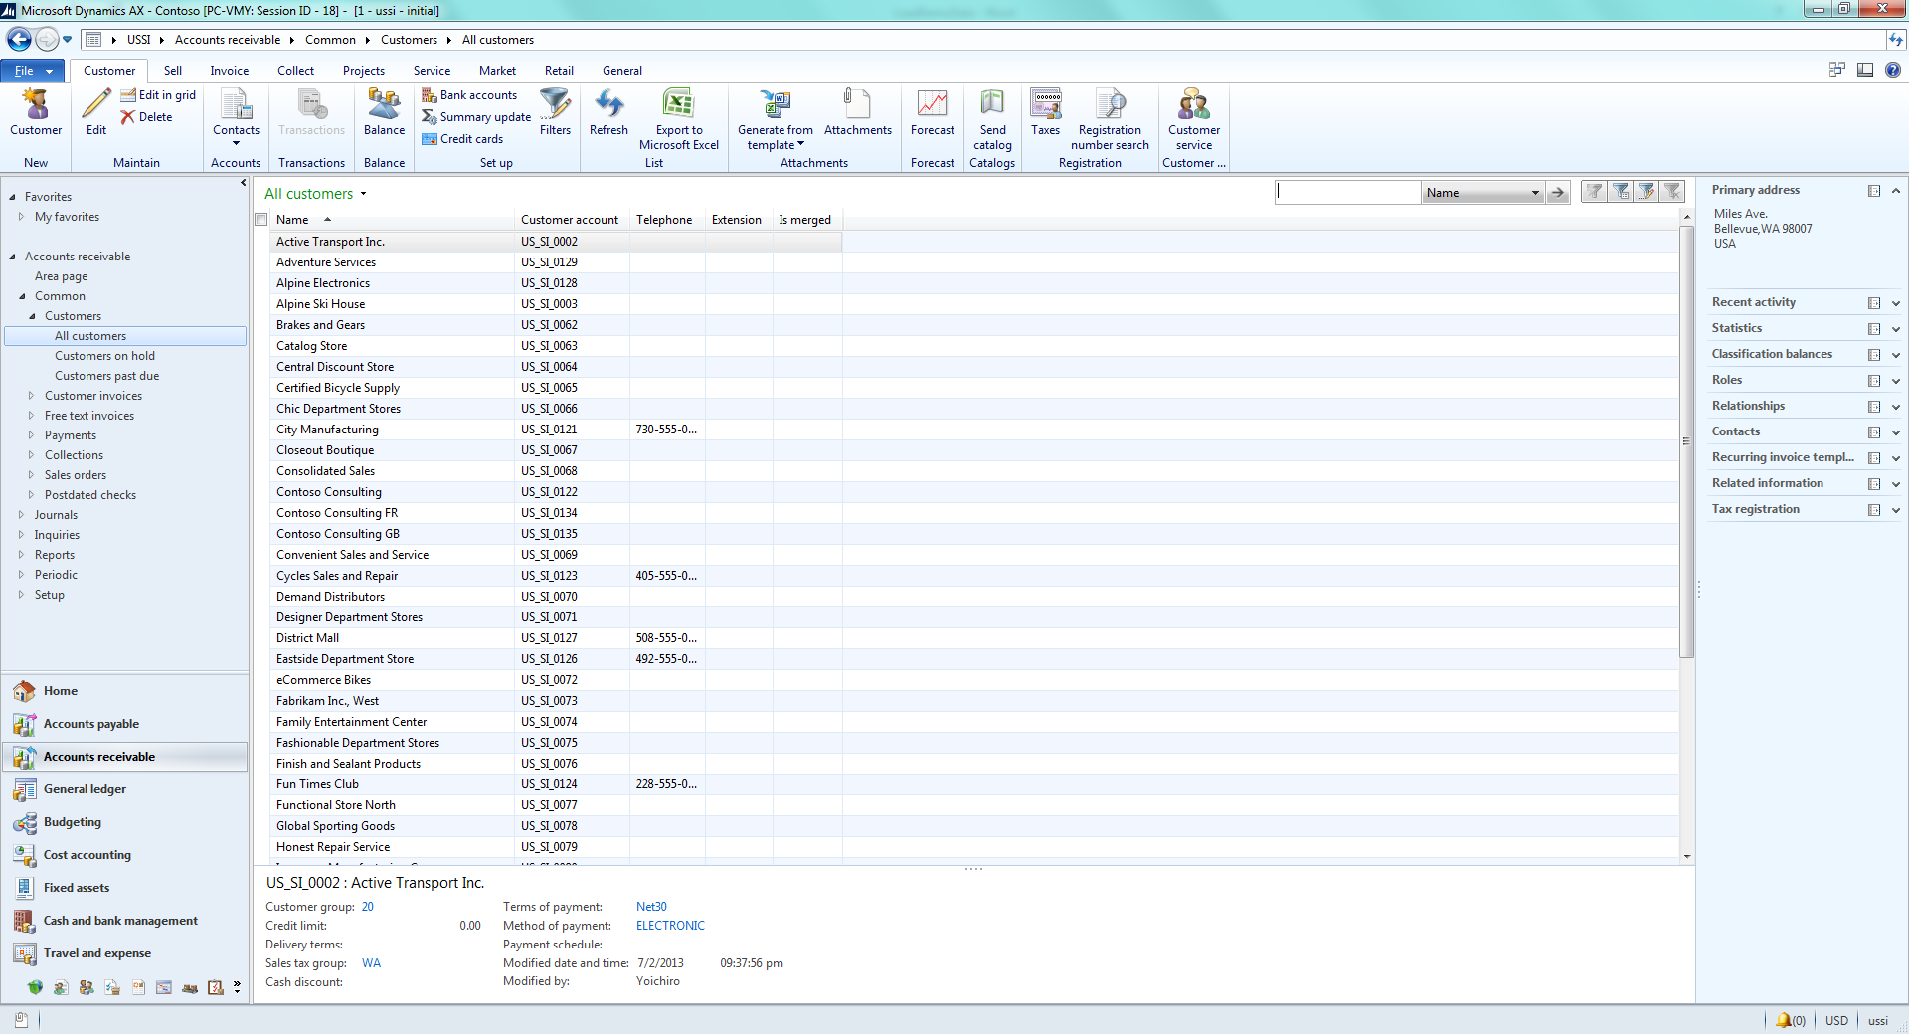The image size is (1909, 1034).
Task: Click USD currency in status bar
Action: coord(1836,1021)
